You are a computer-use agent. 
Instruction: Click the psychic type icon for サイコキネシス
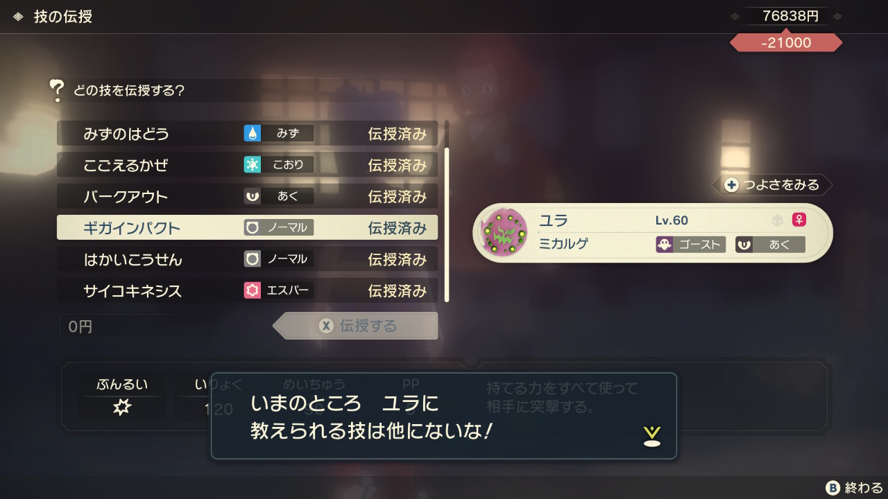pos(252,290)
